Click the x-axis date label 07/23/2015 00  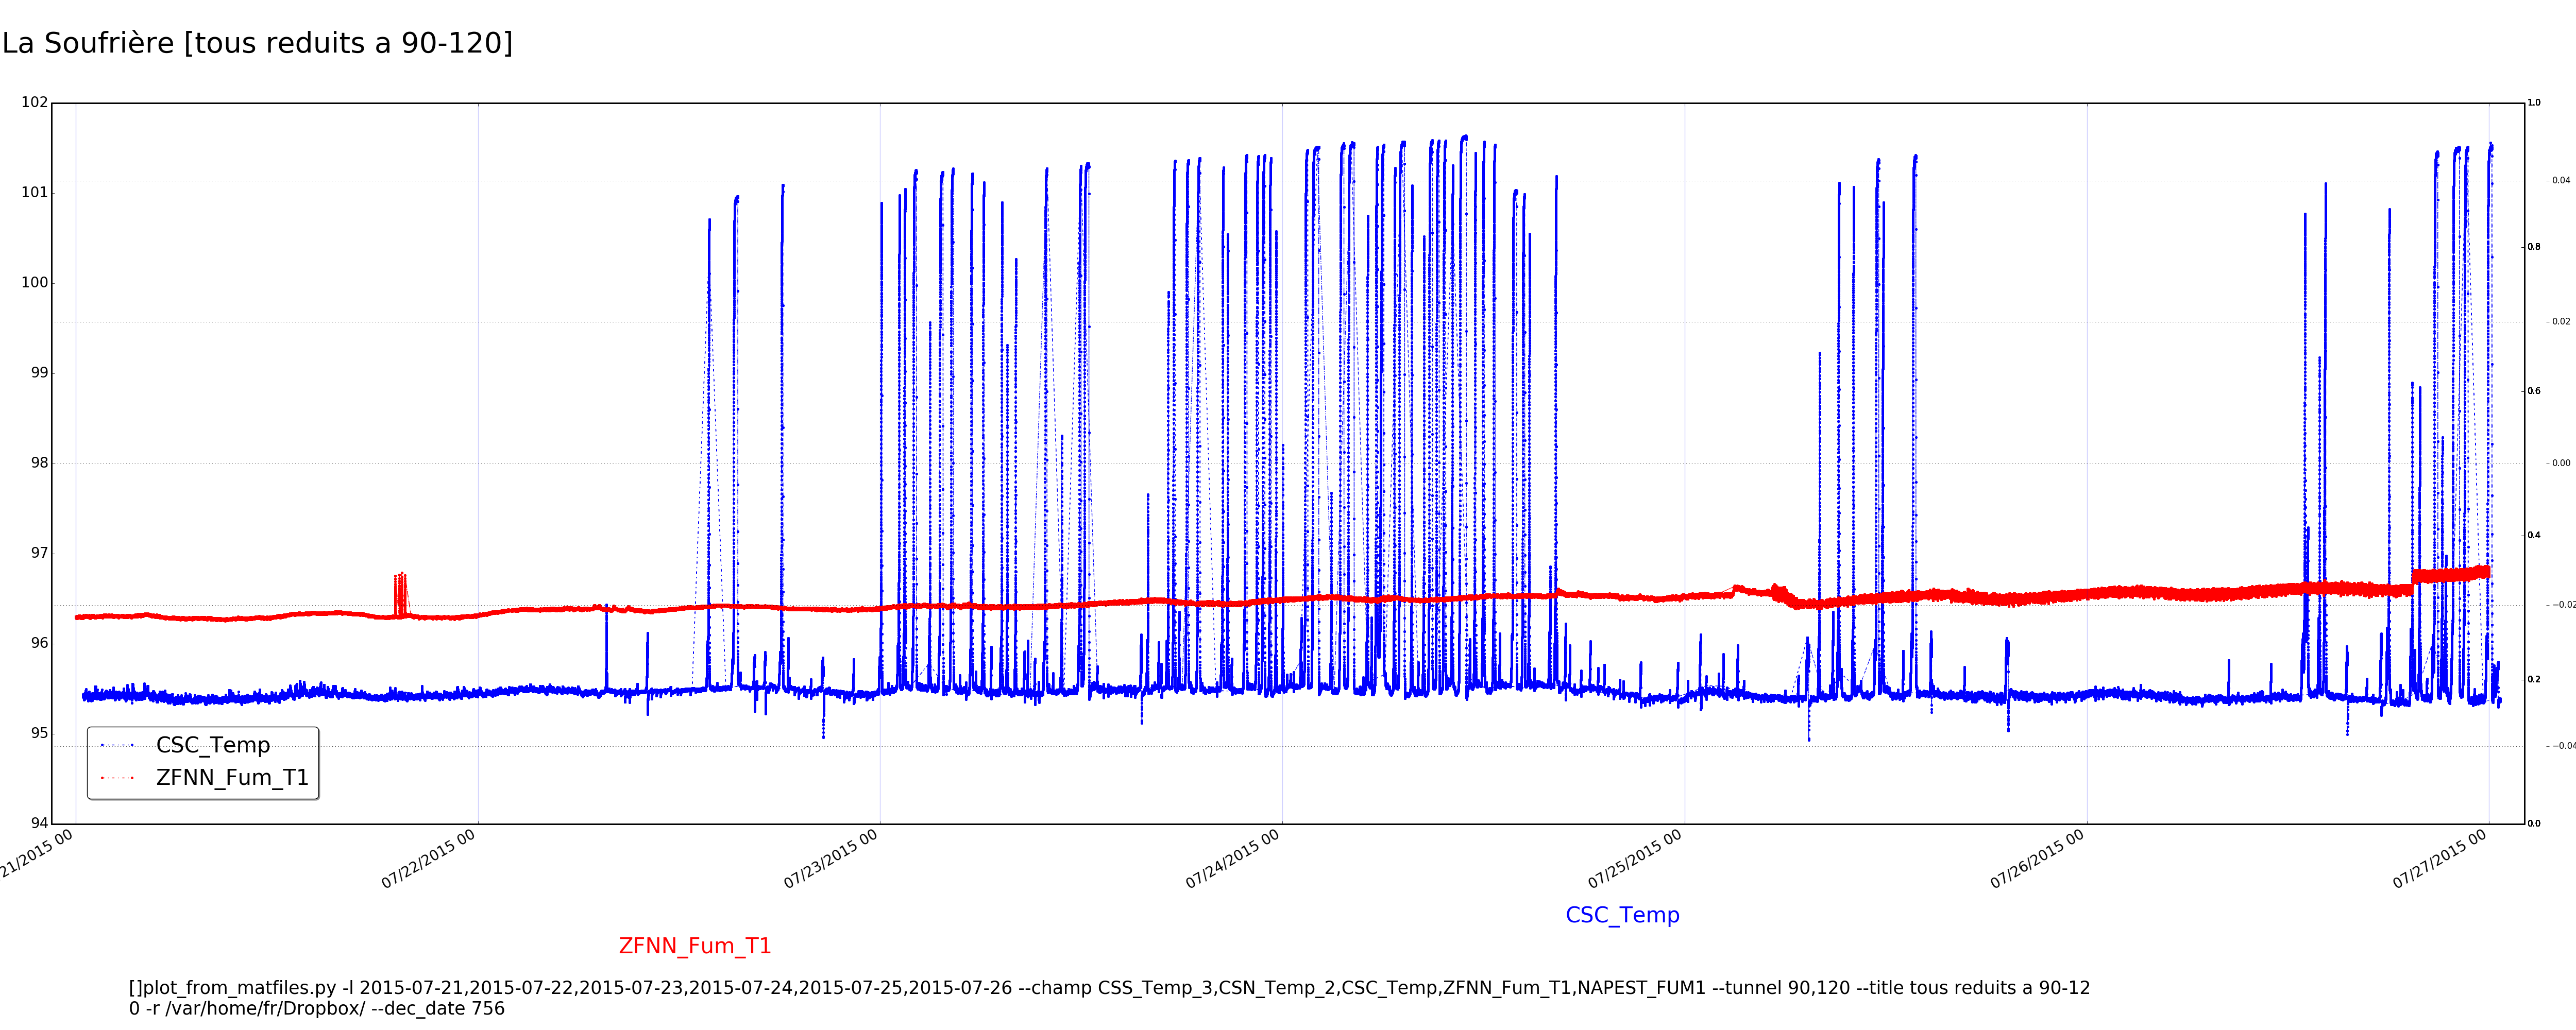[830, 859]
